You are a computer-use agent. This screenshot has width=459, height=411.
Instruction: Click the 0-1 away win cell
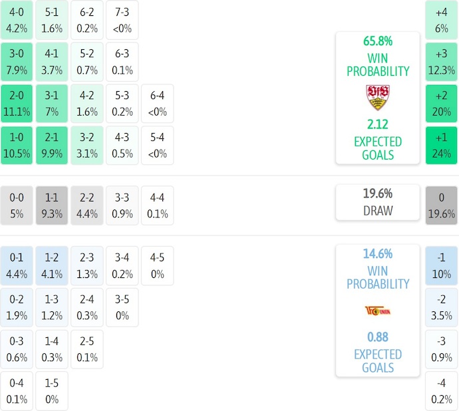[x=17, y=265]
